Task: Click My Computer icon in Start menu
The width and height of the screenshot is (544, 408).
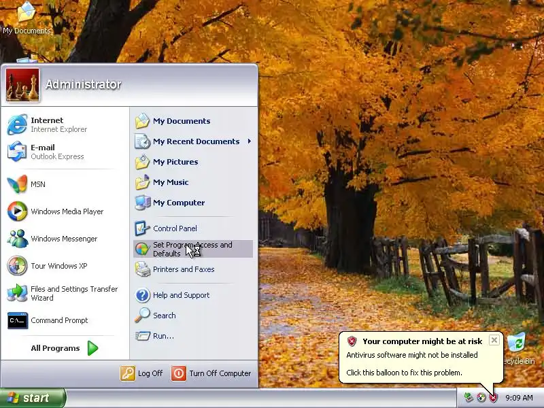Action: [x=142, y=203]
